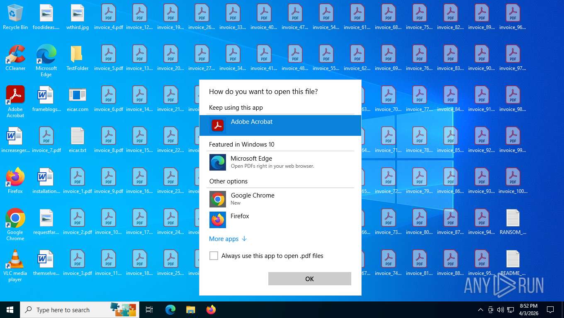Select invoice_1.pdf on the desktop
This screenshot has width=564, height=318.
(78, 181)
